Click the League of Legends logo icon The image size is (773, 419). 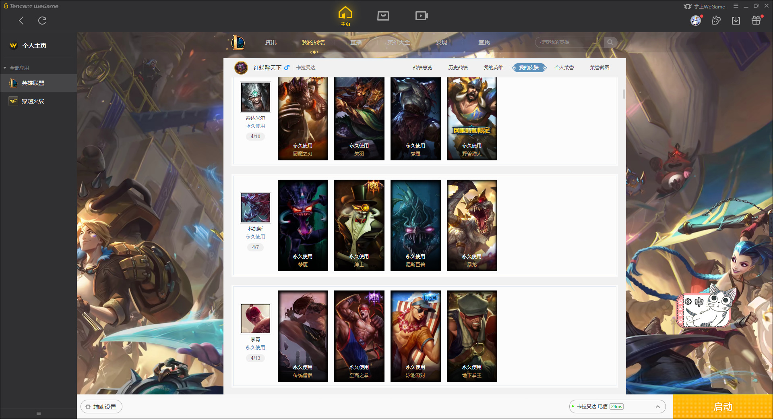pyautogui.click(x=238, y=42)
